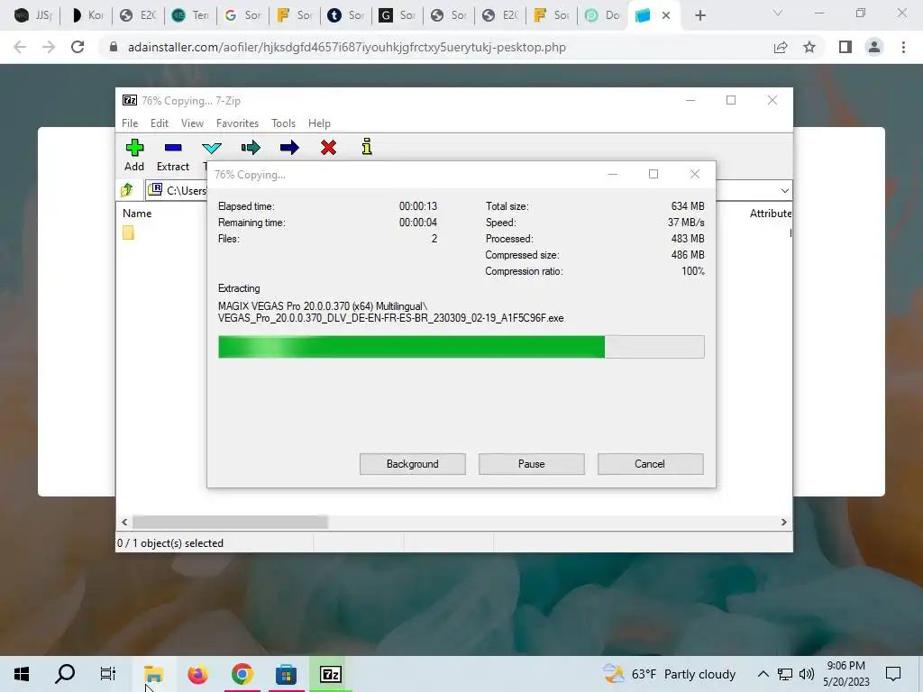Click the up-folder icon beside address bar
This screenshot has height=692, width=923.
(x=127, y=190)
